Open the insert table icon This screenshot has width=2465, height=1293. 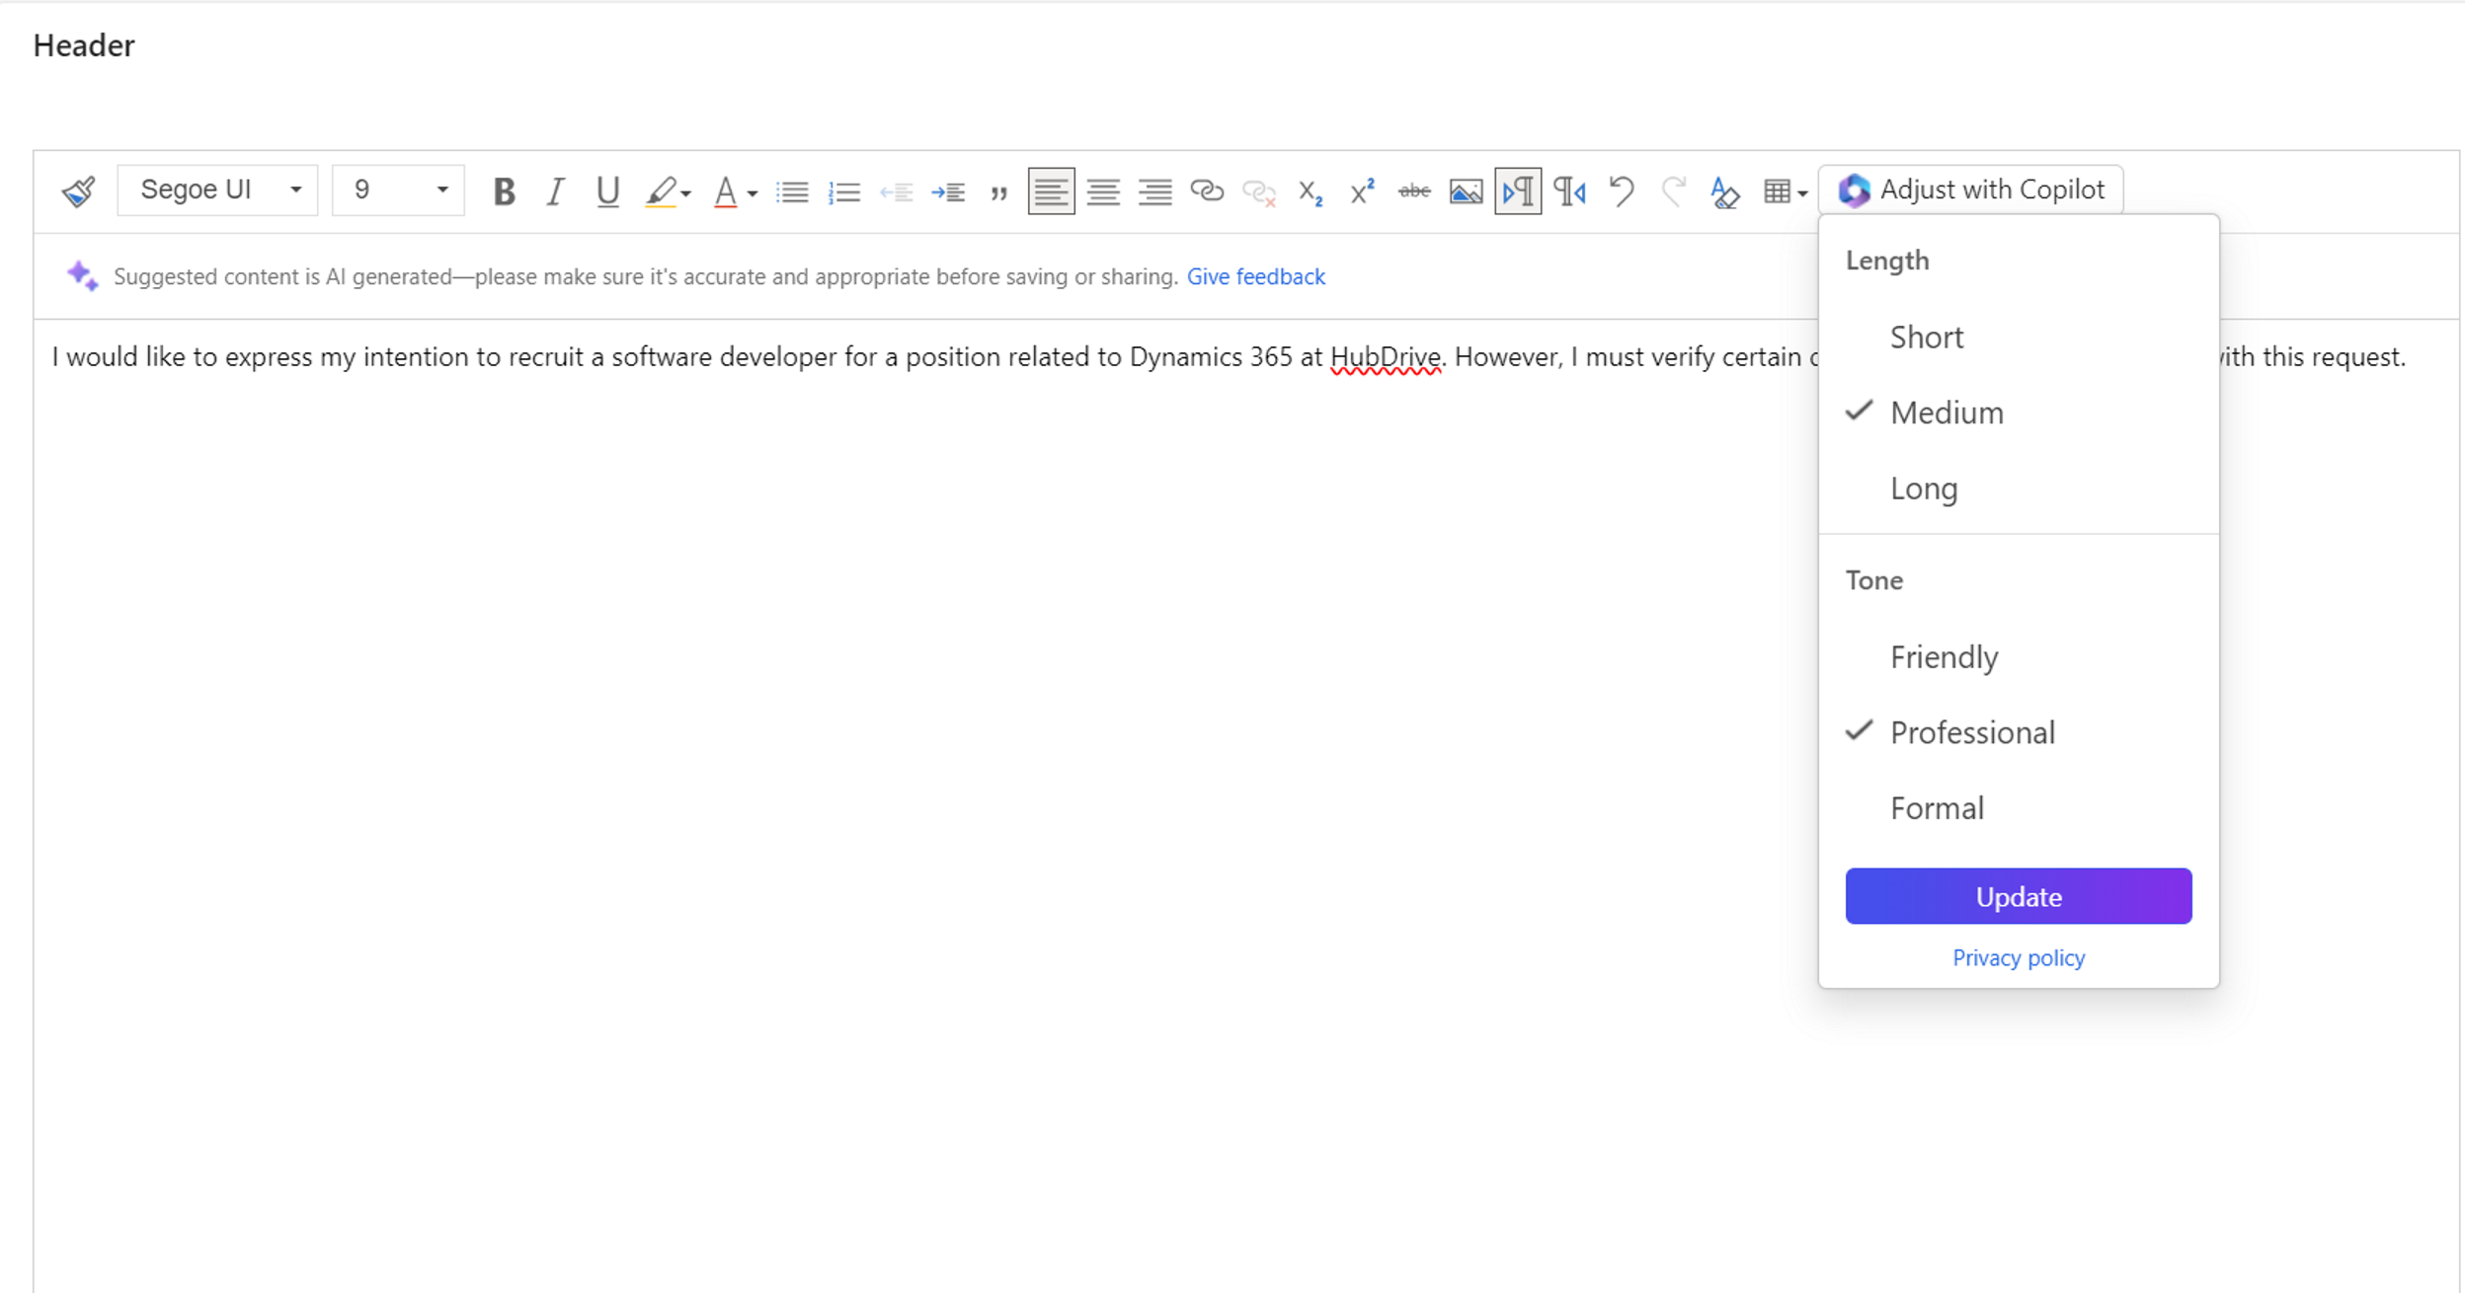[x=1777, y=190]
